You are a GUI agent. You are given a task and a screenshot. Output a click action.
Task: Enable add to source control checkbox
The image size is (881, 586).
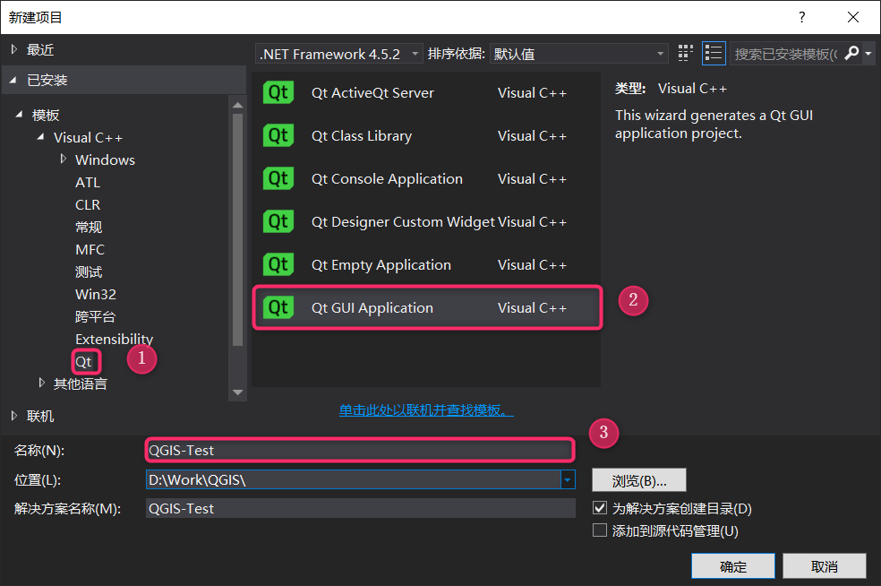(600, 530)
